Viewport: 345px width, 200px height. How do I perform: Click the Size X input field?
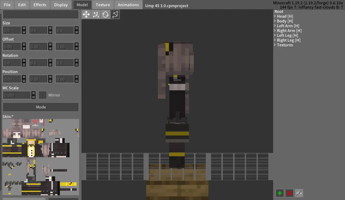click(12, 30)
